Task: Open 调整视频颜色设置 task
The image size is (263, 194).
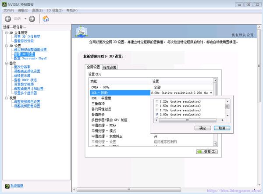Action: pyautogui.click(x=27, y=102)
